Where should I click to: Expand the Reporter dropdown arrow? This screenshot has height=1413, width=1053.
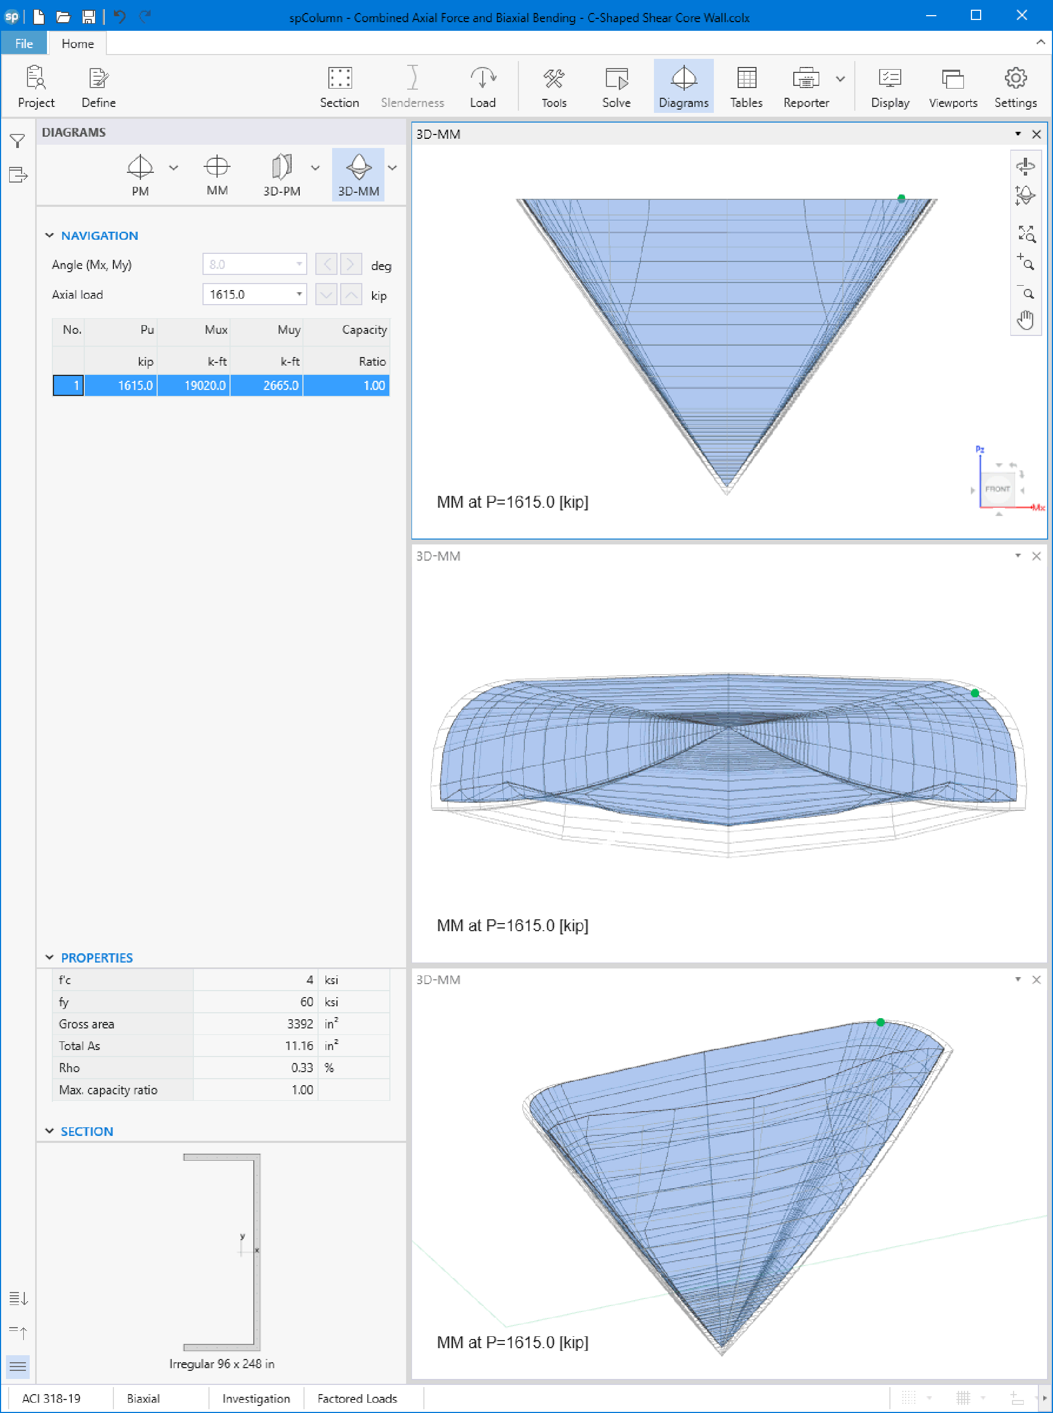click(840, 79)
